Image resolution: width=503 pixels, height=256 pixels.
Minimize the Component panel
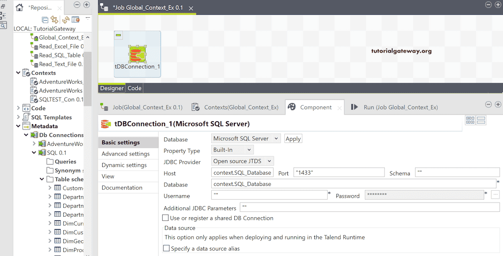point(488,104)
